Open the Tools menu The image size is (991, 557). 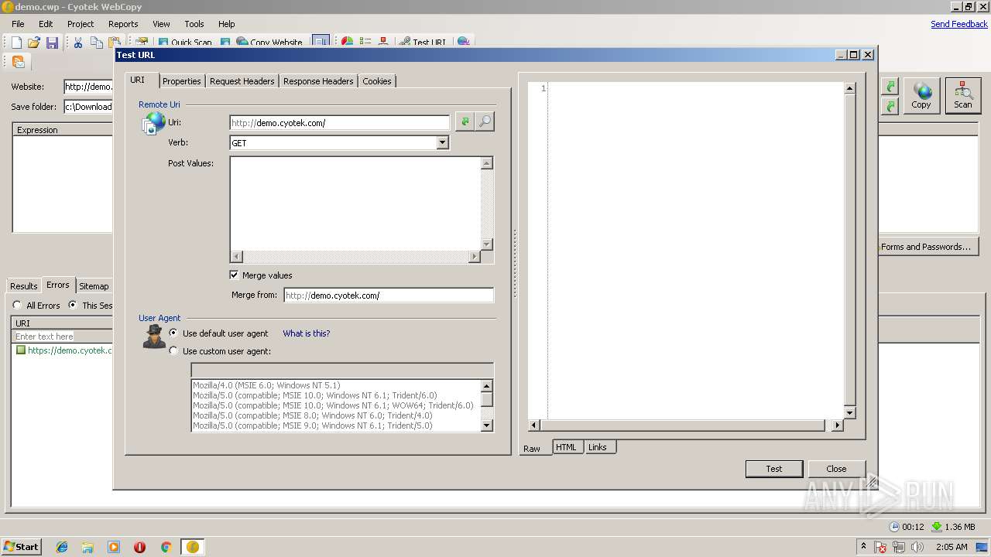pos(194,24)
